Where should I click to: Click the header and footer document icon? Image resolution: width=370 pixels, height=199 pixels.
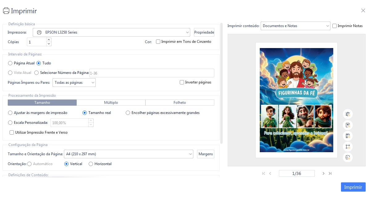pyautogui.click(x=348, y=136)
